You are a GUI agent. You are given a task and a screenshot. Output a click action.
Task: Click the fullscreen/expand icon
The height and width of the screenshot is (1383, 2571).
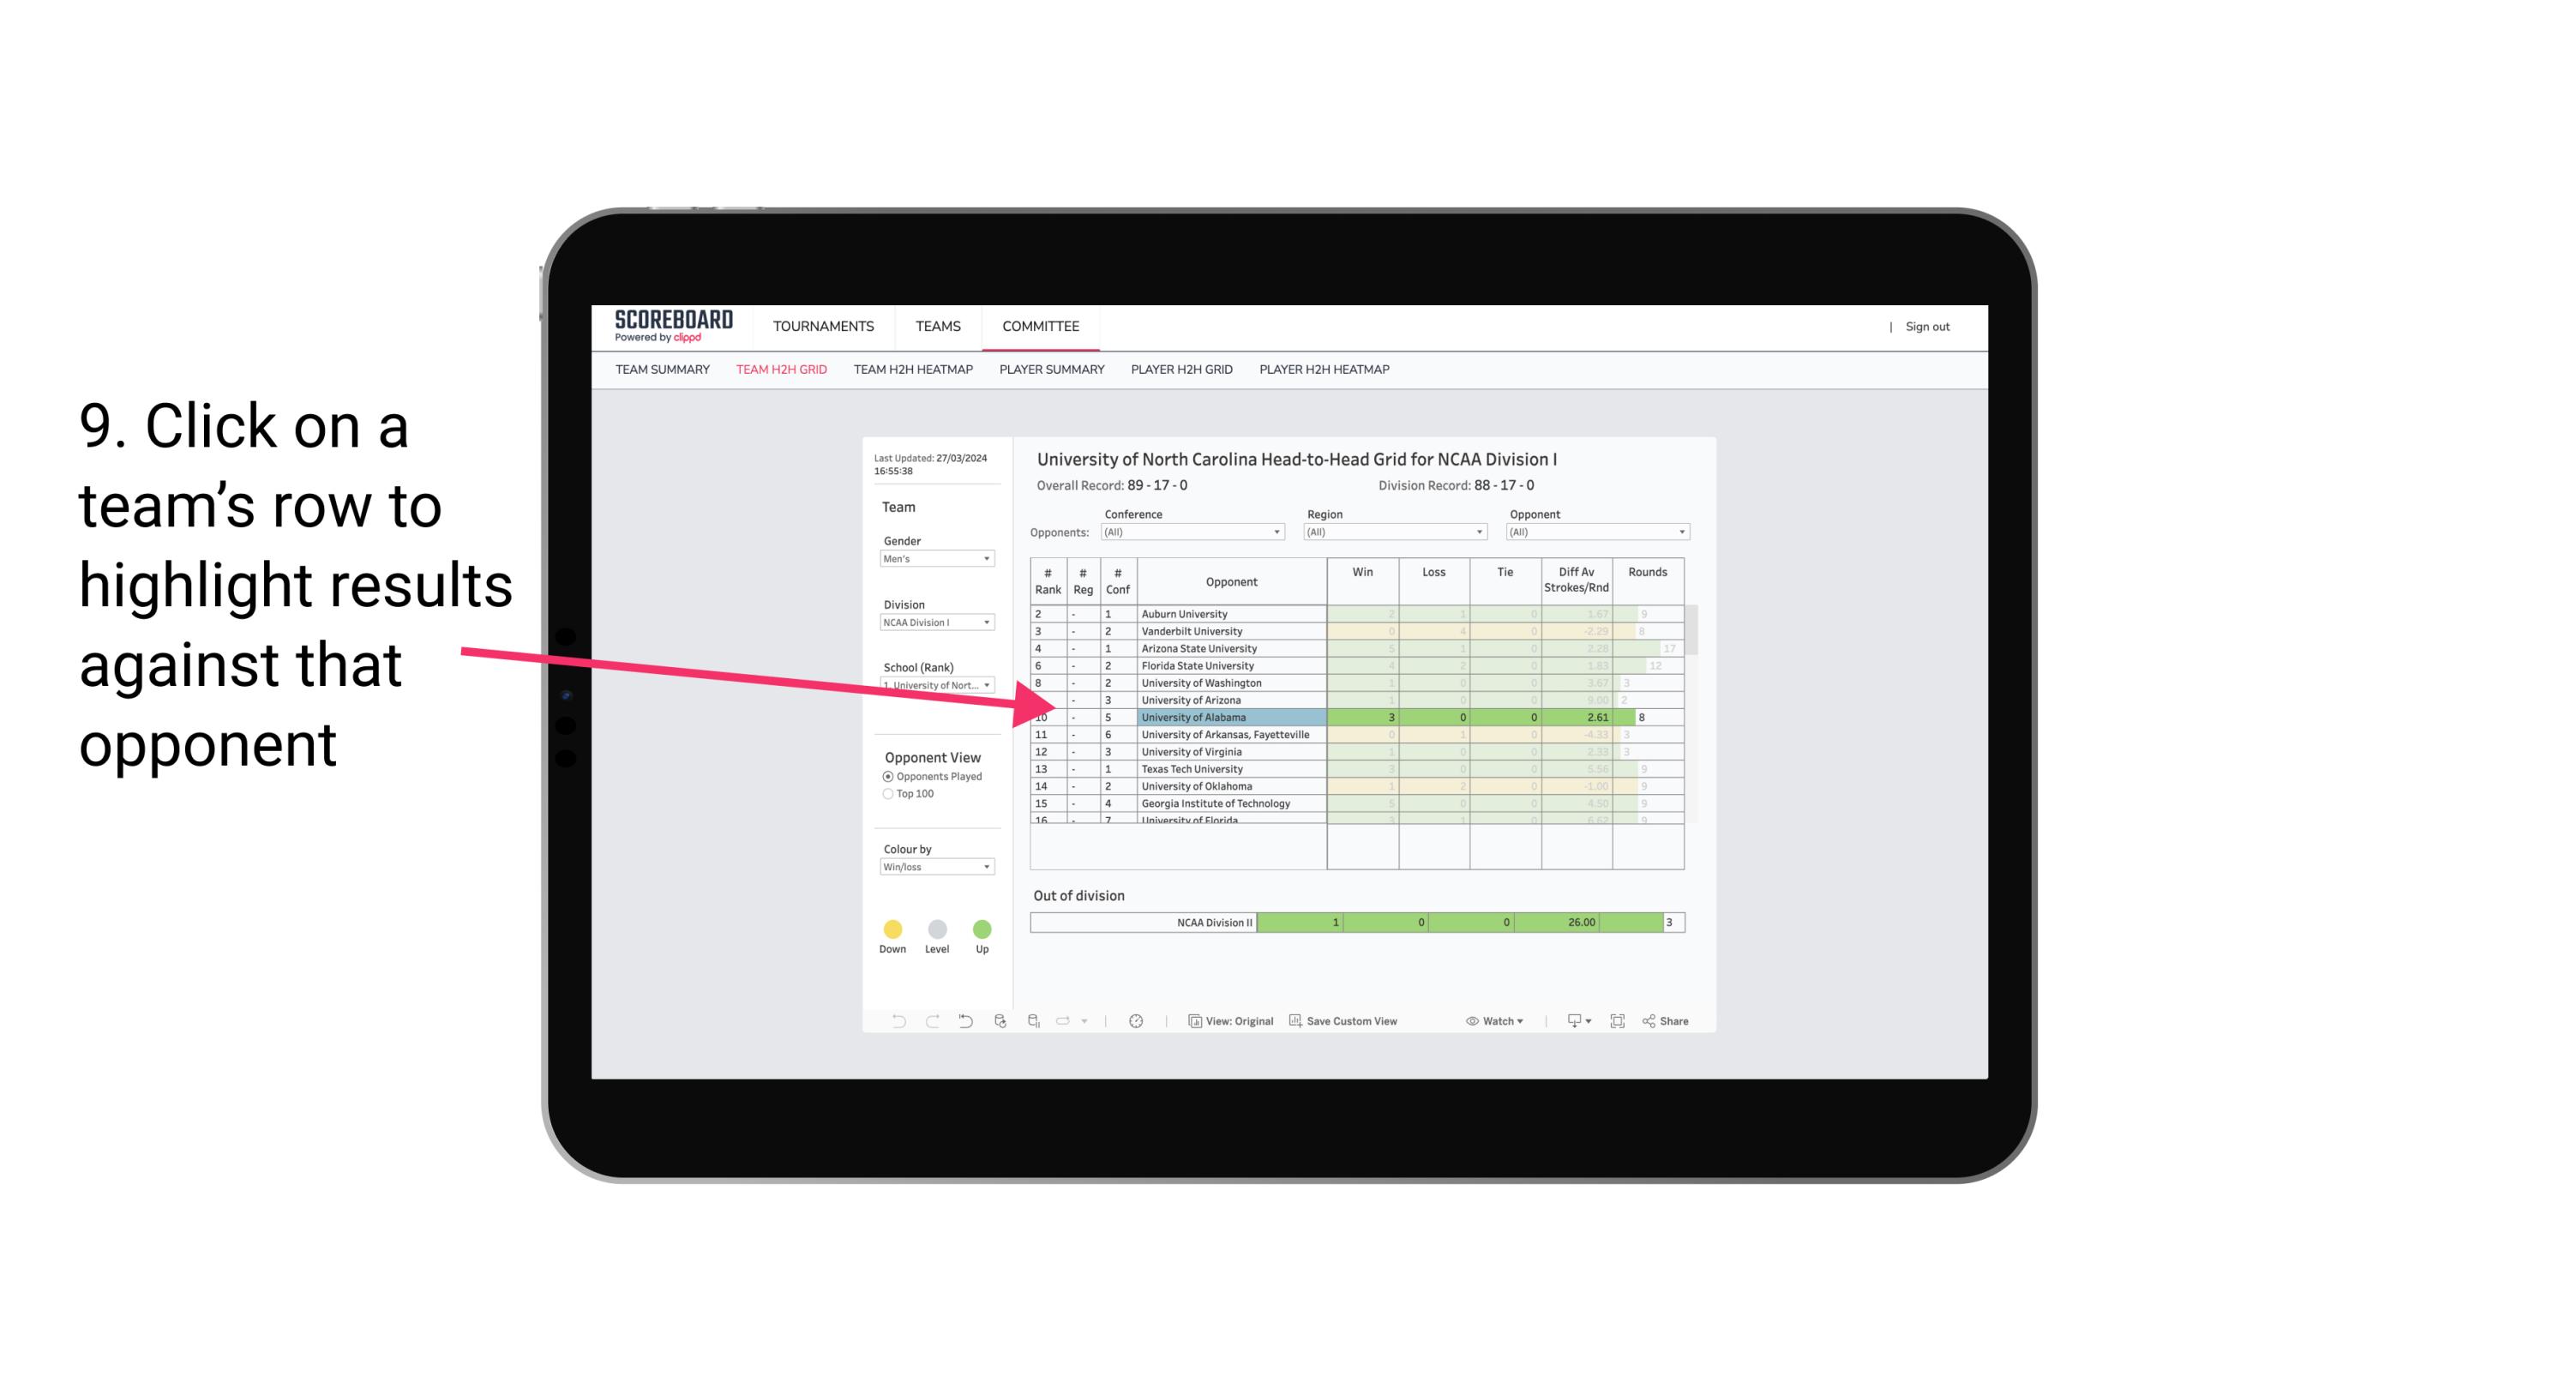[x=1618, y=1022]
